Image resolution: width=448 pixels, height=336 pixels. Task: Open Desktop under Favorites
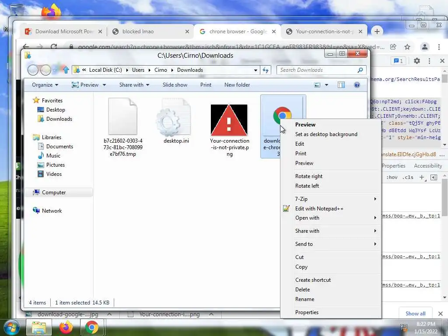(x=56, y=110)
